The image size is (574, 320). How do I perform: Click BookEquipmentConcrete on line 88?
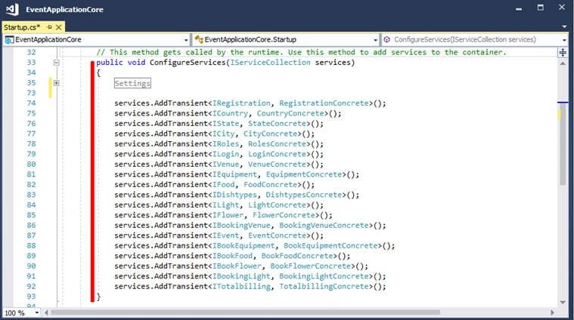(x=330, y=246)
